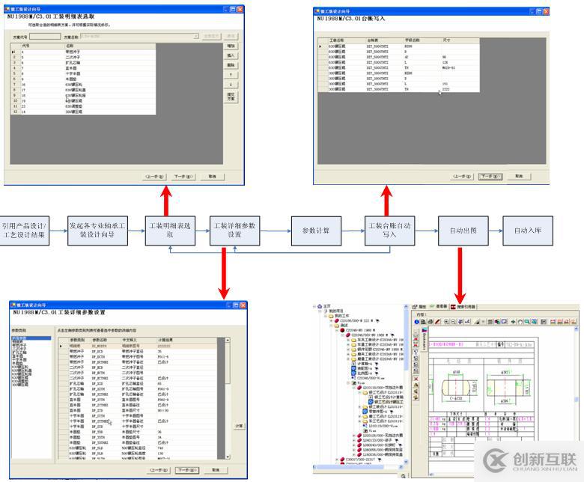The height and width of the screenshot is (482, 584).
Task: Click the green cross pan icon in viewer toolbar
Action: click(x=513, y=322)
